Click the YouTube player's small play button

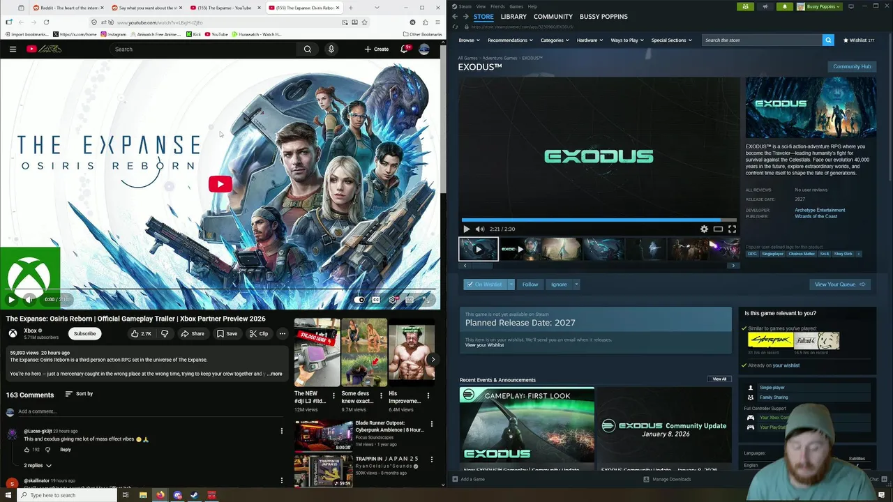[11, 299]
